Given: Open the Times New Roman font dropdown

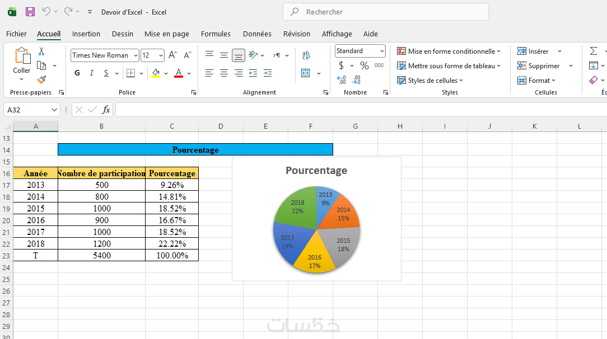Looking at the screenshot, I should (136, 55).
